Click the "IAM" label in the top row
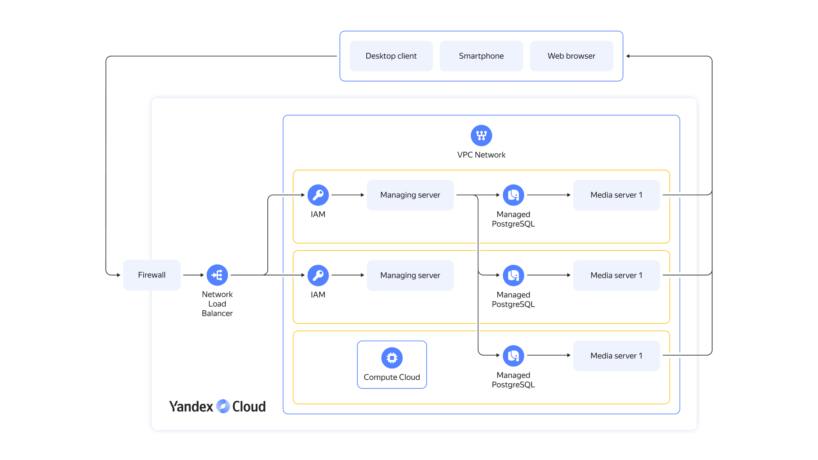 pyautogui.click(x=318, y=214)
